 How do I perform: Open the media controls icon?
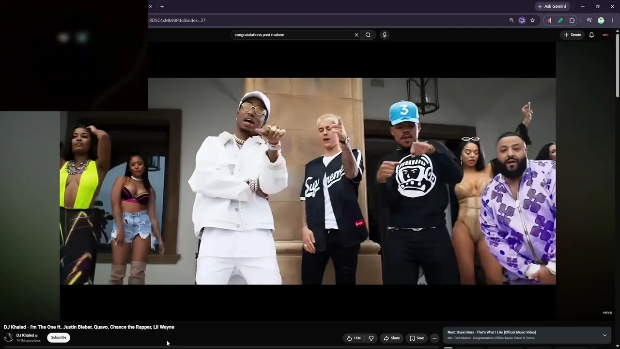589,20
